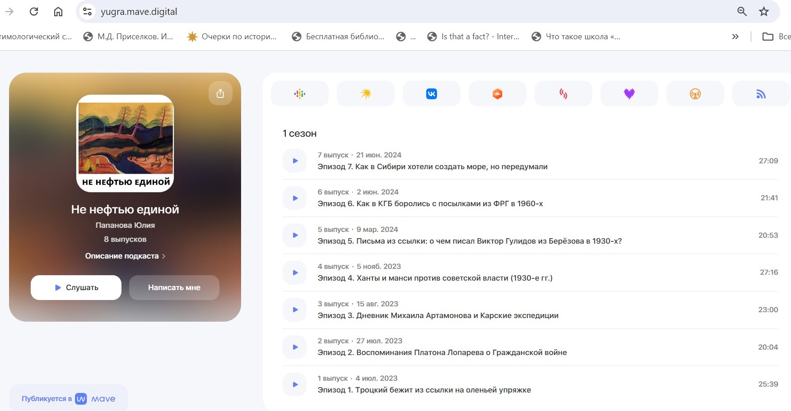This screenshot has width=791, height=411.
Task: Expand Описание подкаста description
Action: point(125,256)
